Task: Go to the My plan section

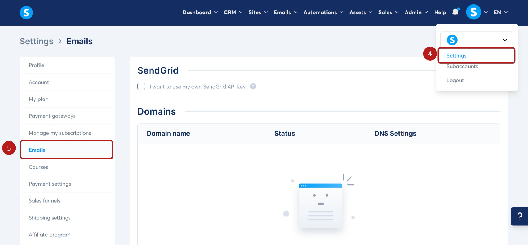Action: (x=67, y=99)
